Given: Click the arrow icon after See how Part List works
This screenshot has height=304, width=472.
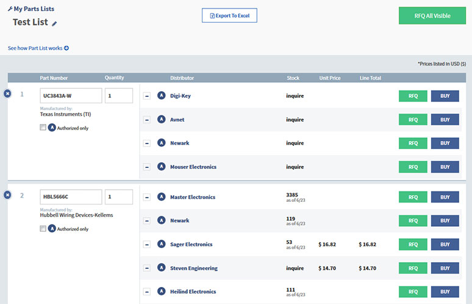Looking at the screenshot, I should [x=66, y=48].
